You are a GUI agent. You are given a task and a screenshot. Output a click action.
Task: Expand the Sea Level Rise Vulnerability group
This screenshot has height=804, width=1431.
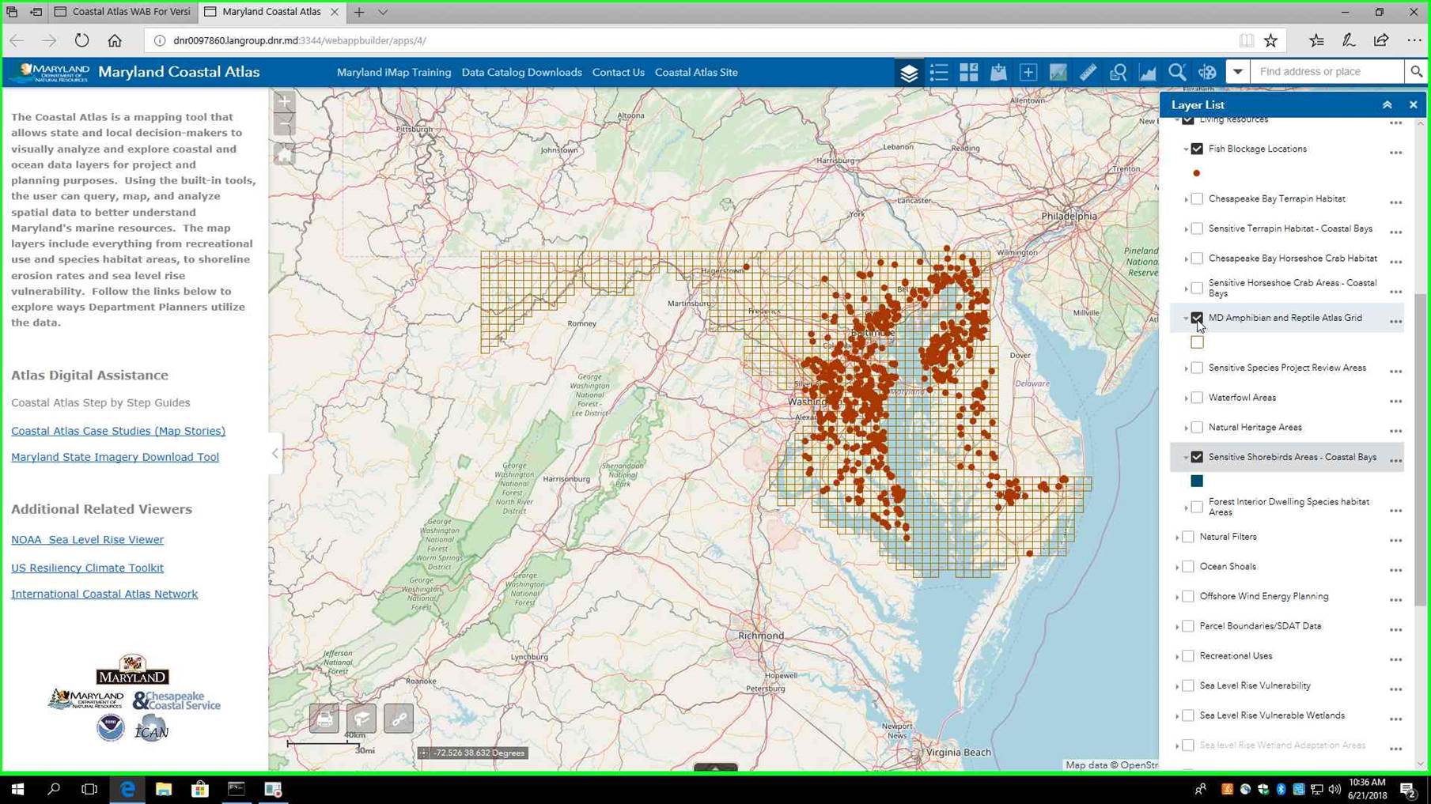pos(1178,686)
